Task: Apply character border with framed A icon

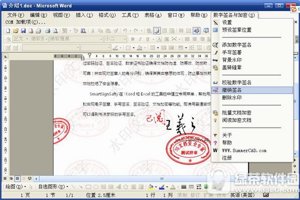Action: (159, 39)
